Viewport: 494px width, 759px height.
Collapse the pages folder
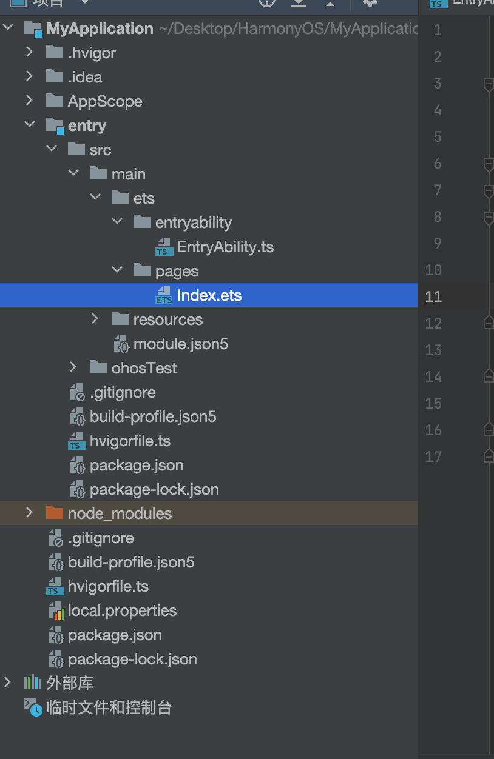coord(117,271)
